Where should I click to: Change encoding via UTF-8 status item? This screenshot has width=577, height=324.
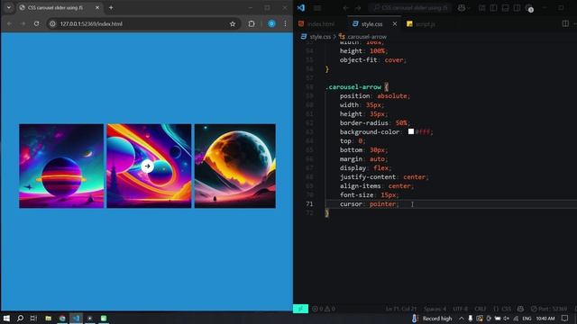click(461, 309)
